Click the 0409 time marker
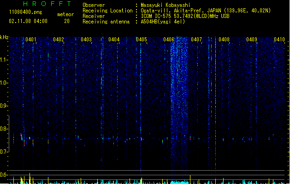 [252, 40]
